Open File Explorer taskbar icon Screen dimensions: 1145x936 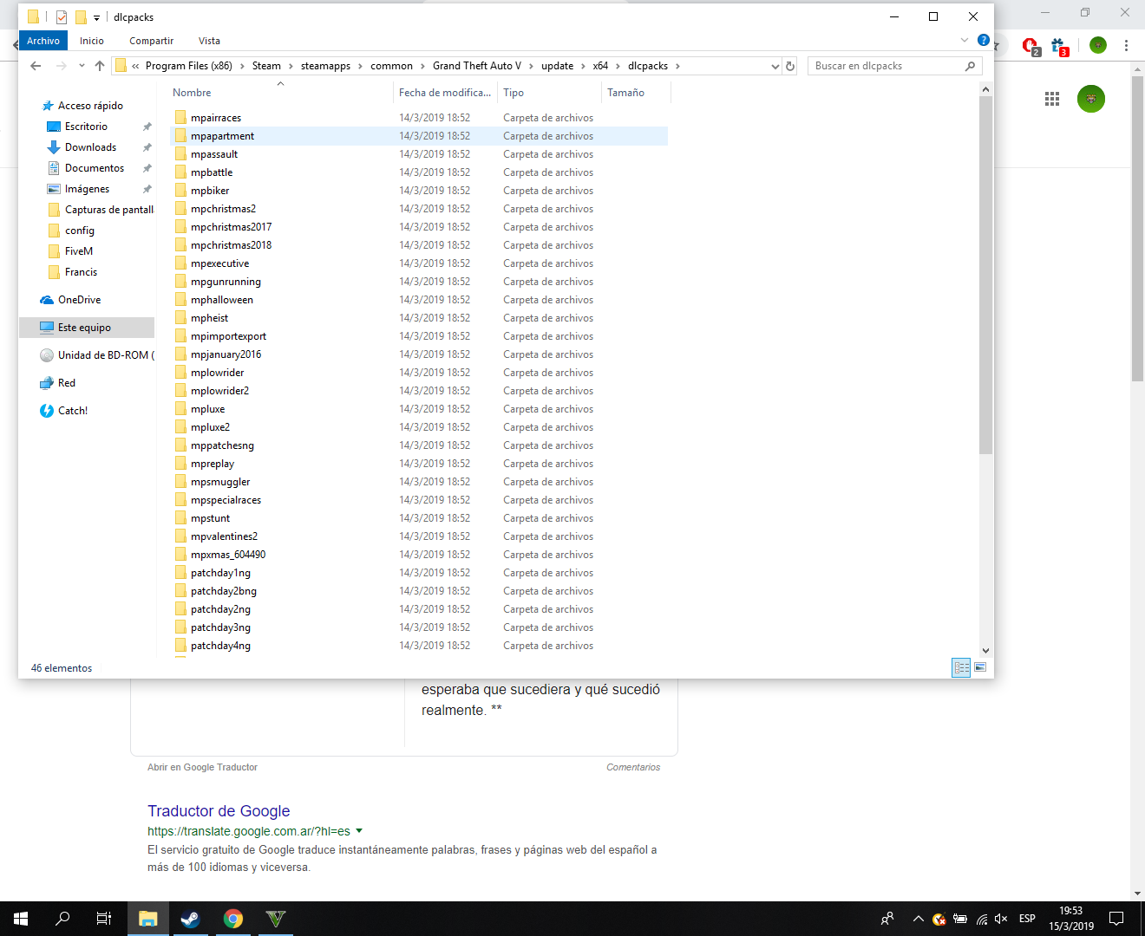(x=148, y=919)
